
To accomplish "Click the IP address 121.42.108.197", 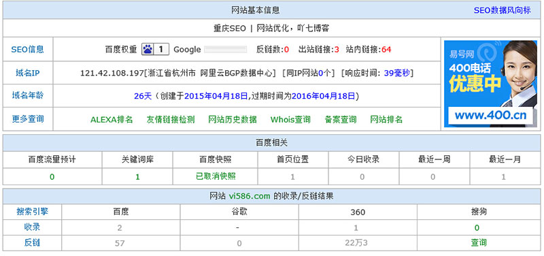I will point(112,74).
